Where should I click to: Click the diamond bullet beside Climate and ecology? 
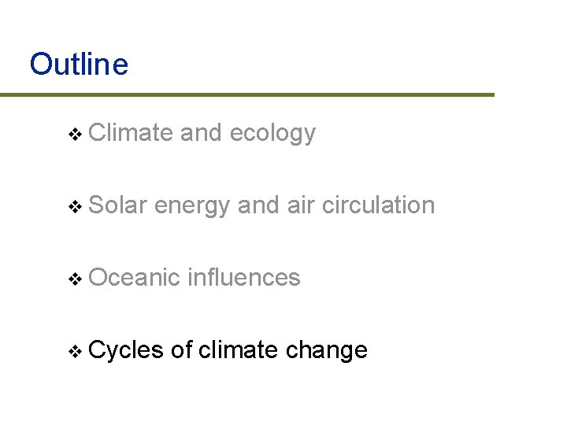click(x=76, y=135)
